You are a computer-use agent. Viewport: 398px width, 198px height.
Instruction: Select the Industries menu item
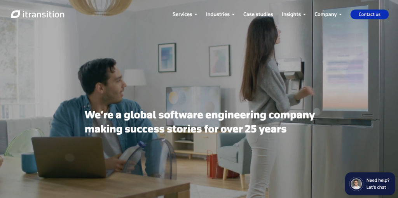click(218, 14)
